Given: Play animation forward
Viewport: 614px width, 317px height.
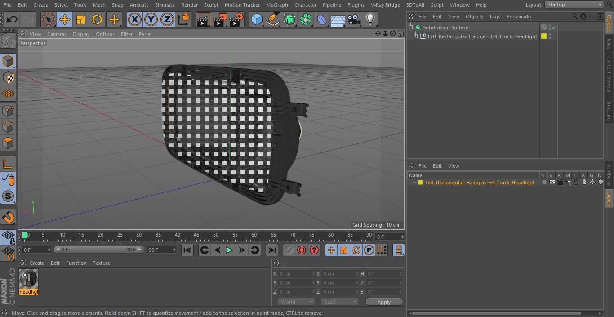Looking at the screenshot, I should coord(229,250).
